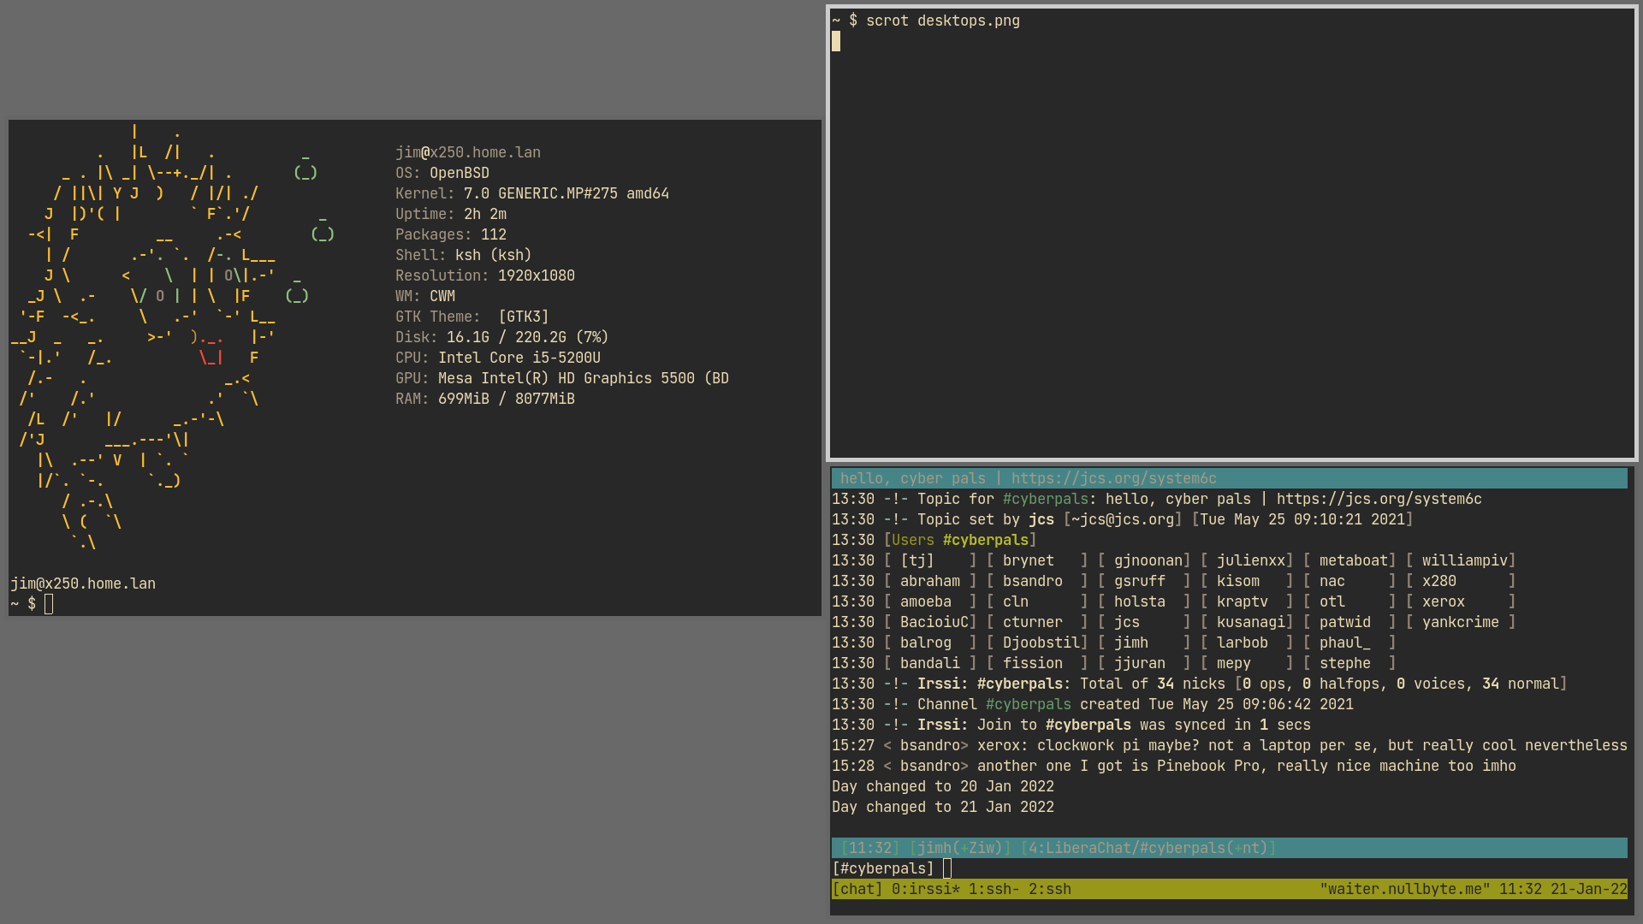The width and height of the screenshot is (1643, 924).
Task: Click the jim@x250.home.lan neofetch header
Action: click(467, 152)
